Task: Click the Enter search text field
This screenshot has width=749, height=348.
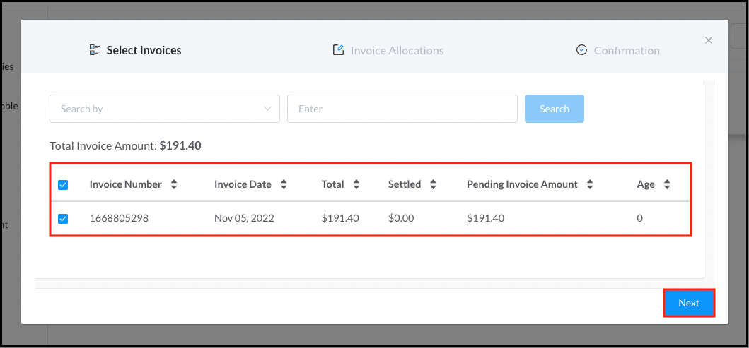Action: [402, 109]
